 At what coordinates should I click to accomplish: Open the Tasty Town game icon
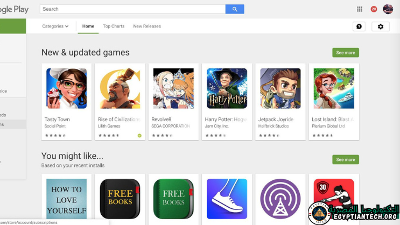(x=66, y=88)
